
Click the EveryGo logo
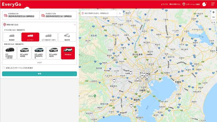pos(12,4)
